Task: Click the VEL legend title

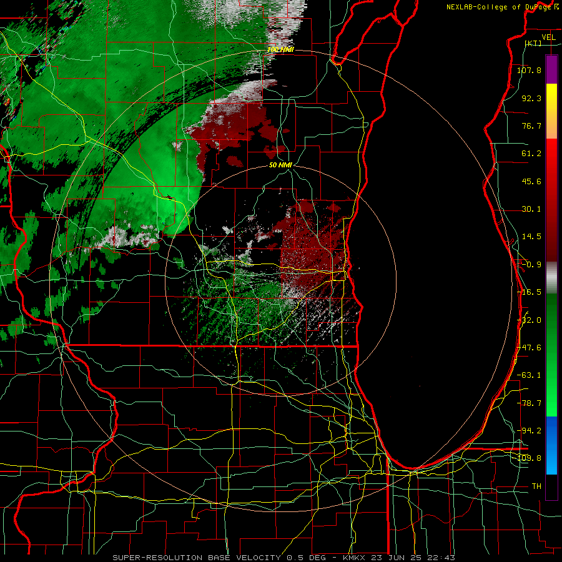Action: (548, 37)
